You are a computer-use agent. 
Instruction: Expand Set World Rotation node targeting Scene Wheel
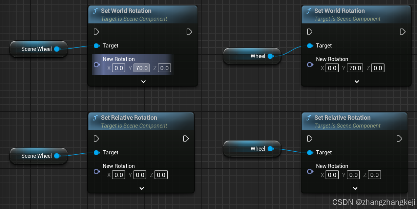(143, 81)
